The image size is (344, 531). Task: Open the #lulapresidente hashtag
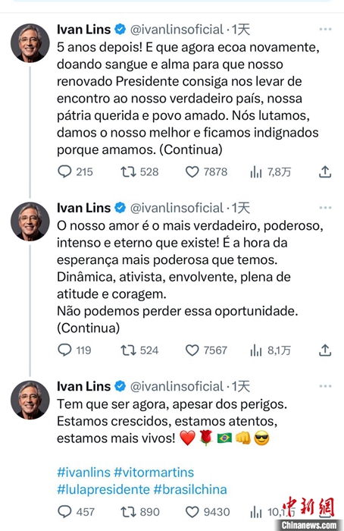[103, 489]
